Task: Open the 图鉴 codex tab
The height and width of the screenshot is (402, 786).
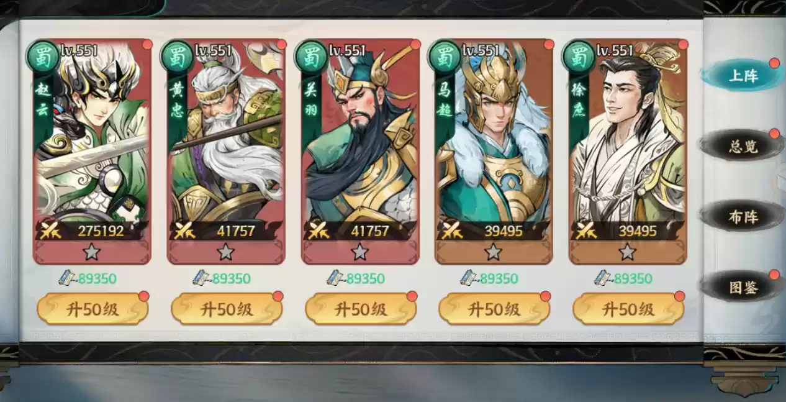Action: click(x=741, y=286)
